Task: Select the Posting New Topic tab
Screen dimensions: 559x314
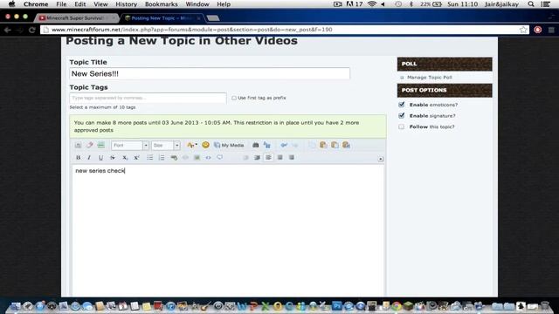Action: [x=162, y=17]
